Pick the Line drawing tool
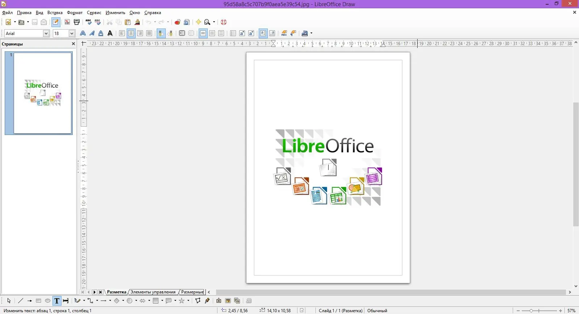 21,301
